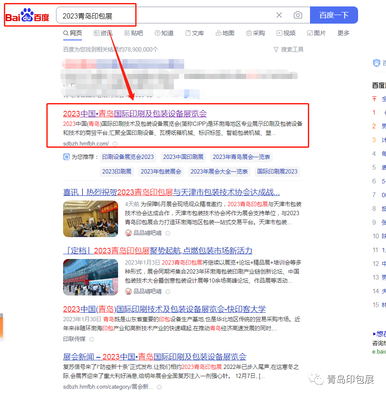Click the 百度一下 search button

334,15
